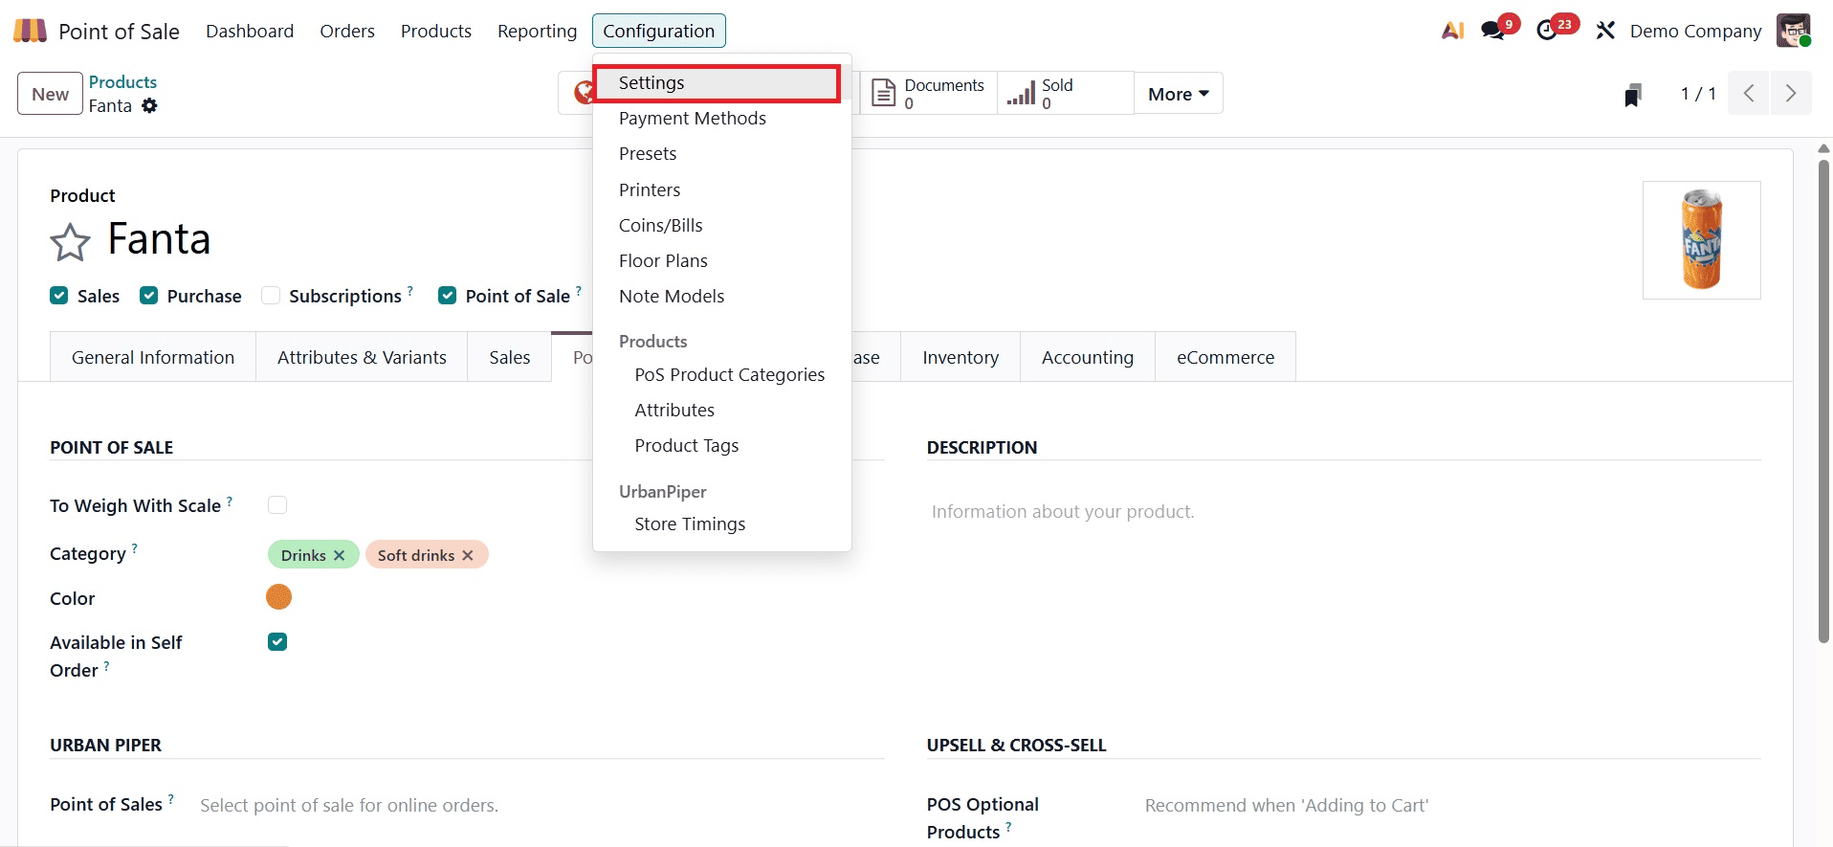Switch to the Inventory tab

coord(961,357)
